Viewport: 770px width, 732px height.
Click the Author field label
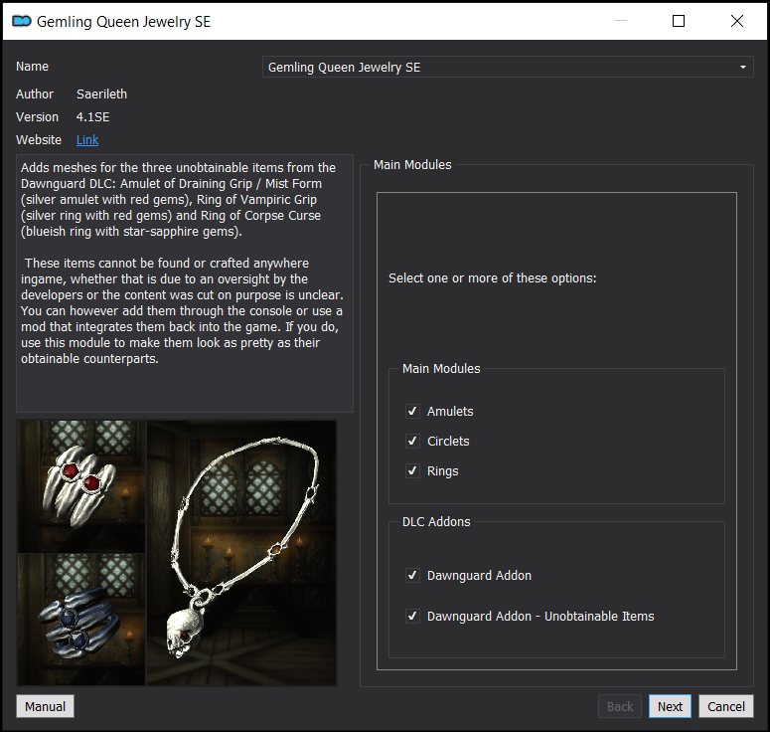35,94
